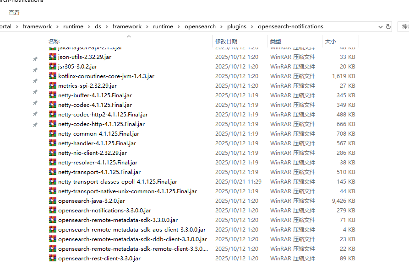This screenshot has height=264, width=409.
Task: Open the opensearch-notifications-3.3.0.0.jar archive icon
Action: [x=52, y=210]
